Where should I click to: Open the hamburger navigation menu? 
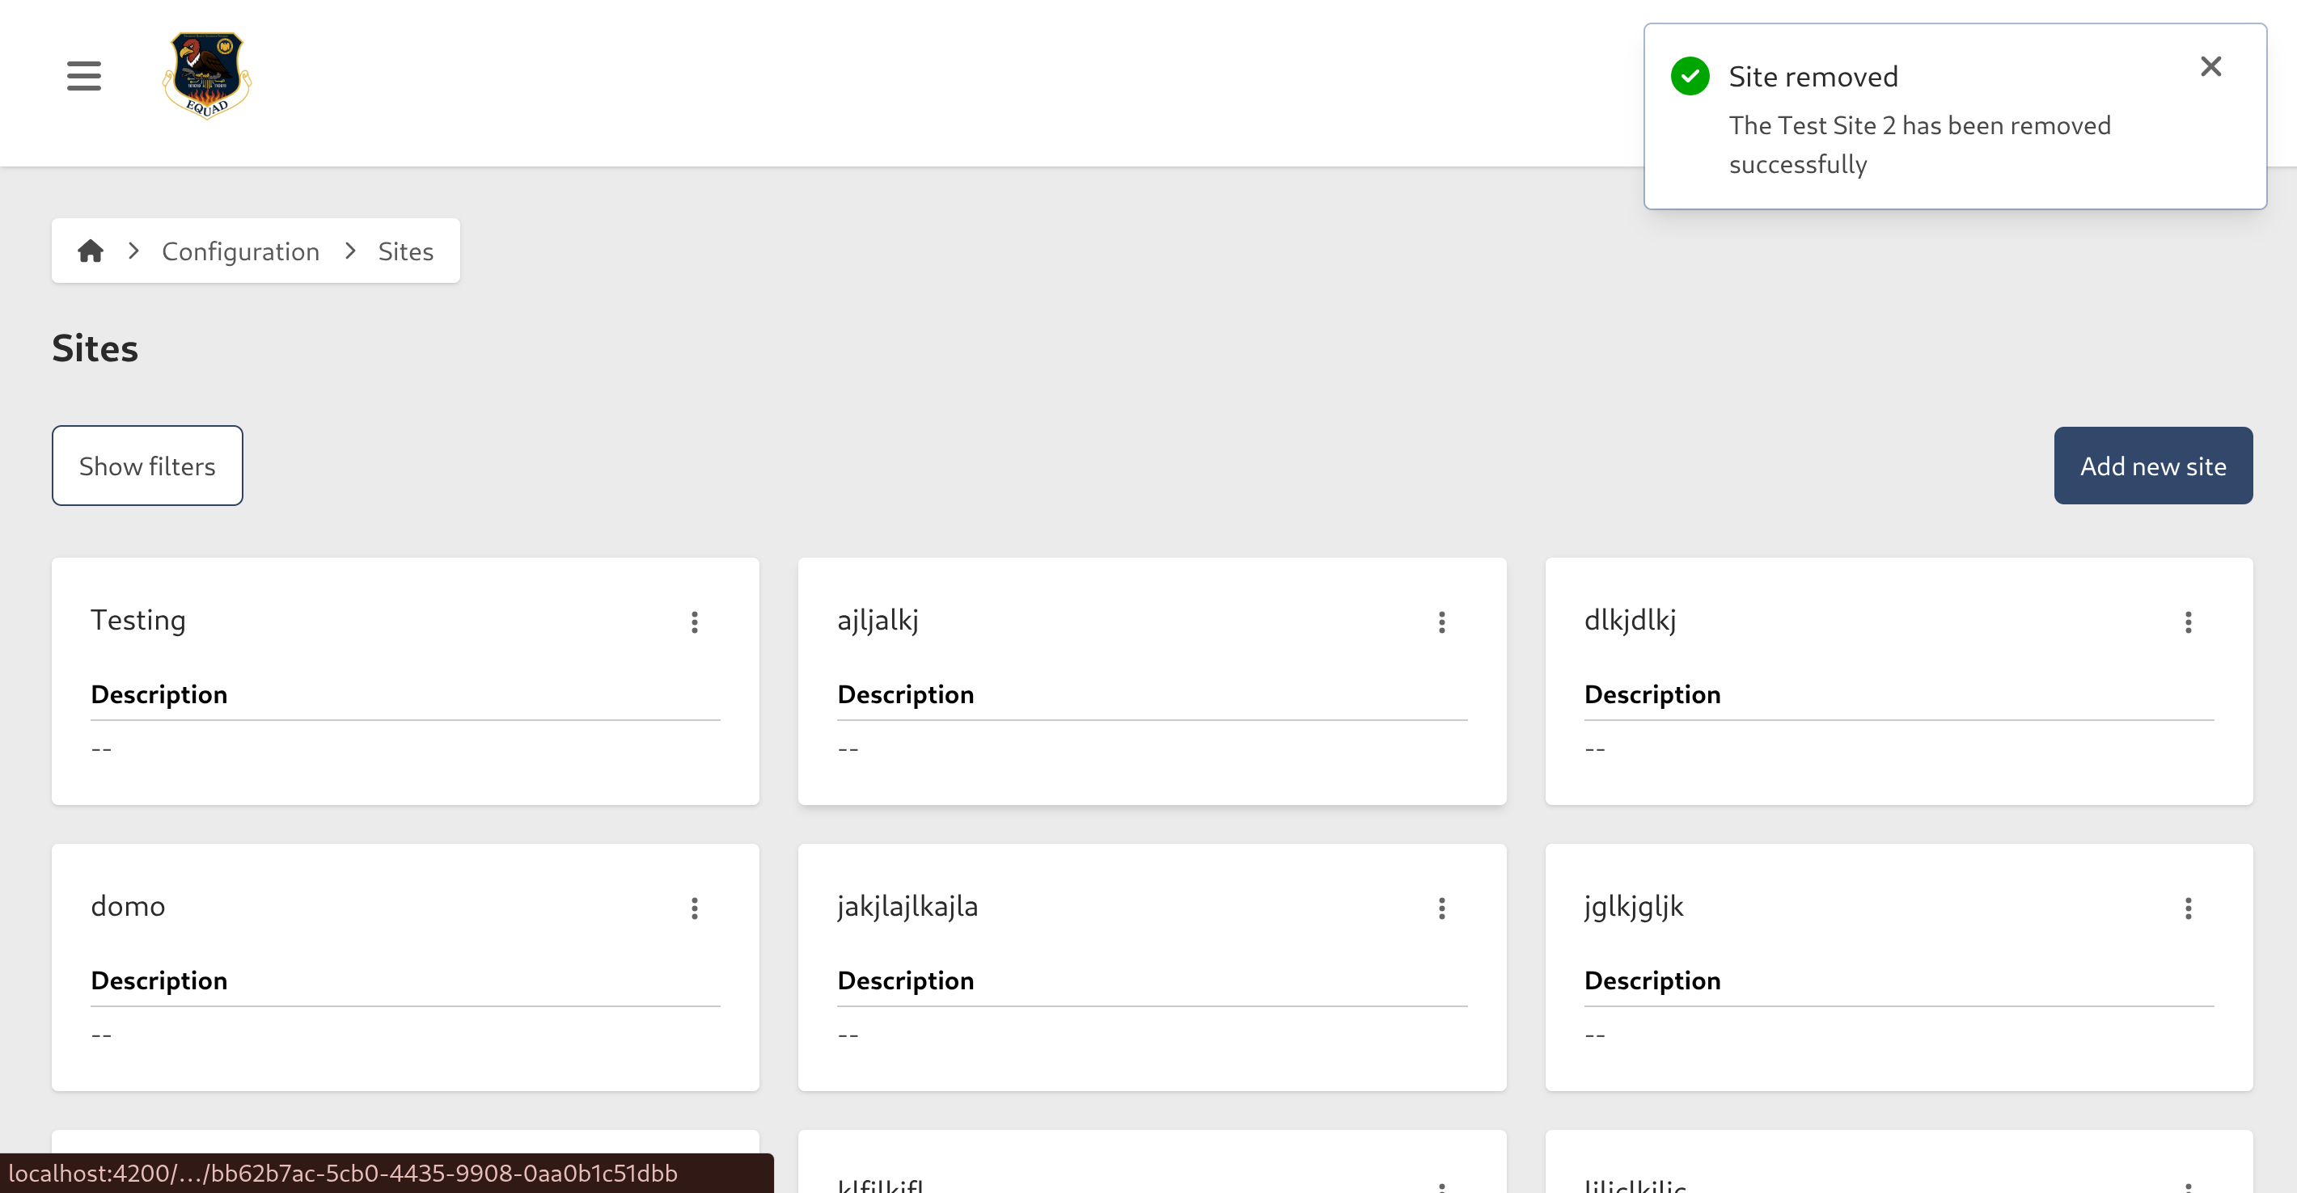(83, 76)
